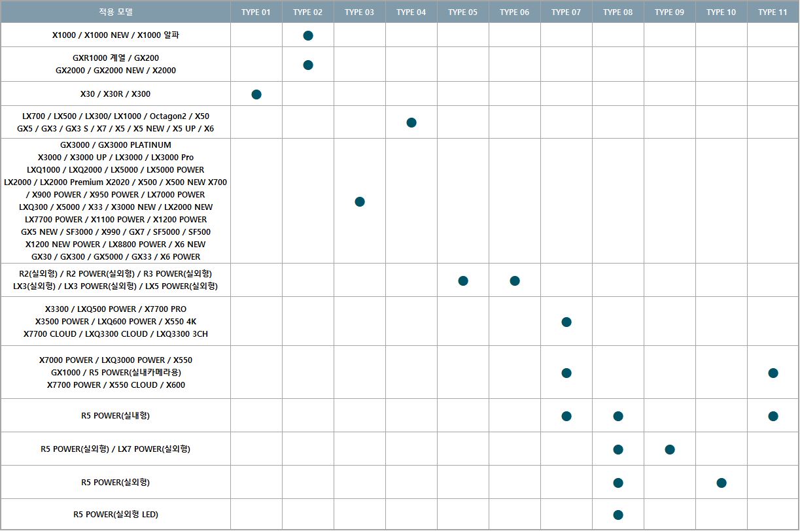Click the TYPE 01 dot in X30 row

click(256, 94)
